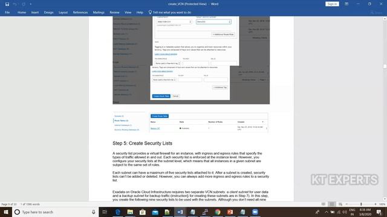
Task: Click the Sign in button
Action: pos(332,4)
